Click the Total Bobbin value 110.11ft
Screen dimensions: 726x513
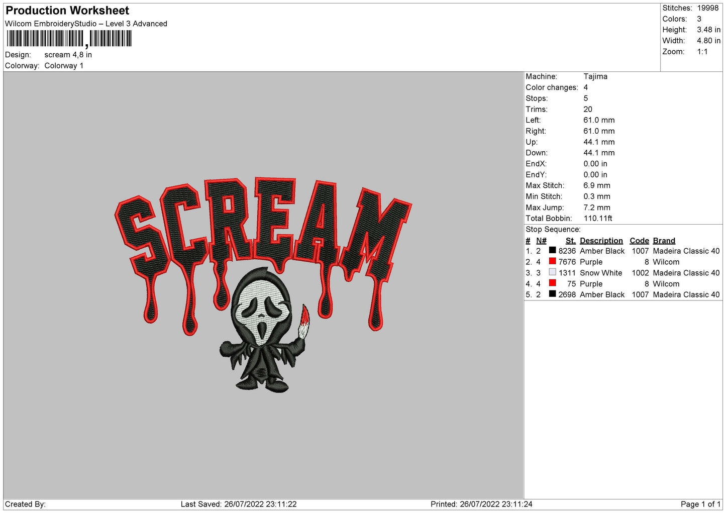[x=598, y=219]
